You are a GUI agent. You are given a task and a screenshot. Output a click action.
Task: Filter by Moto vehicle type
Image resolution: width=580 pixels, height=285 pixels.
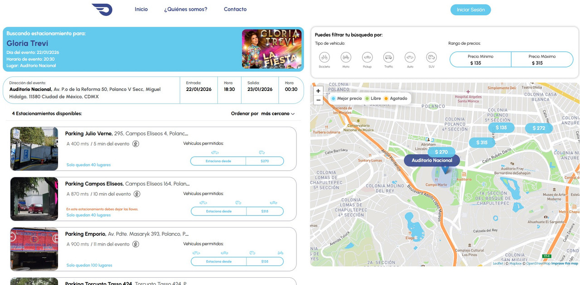346,57
